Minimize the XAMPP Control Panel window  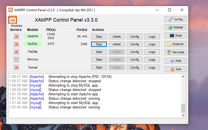point(157,10)
